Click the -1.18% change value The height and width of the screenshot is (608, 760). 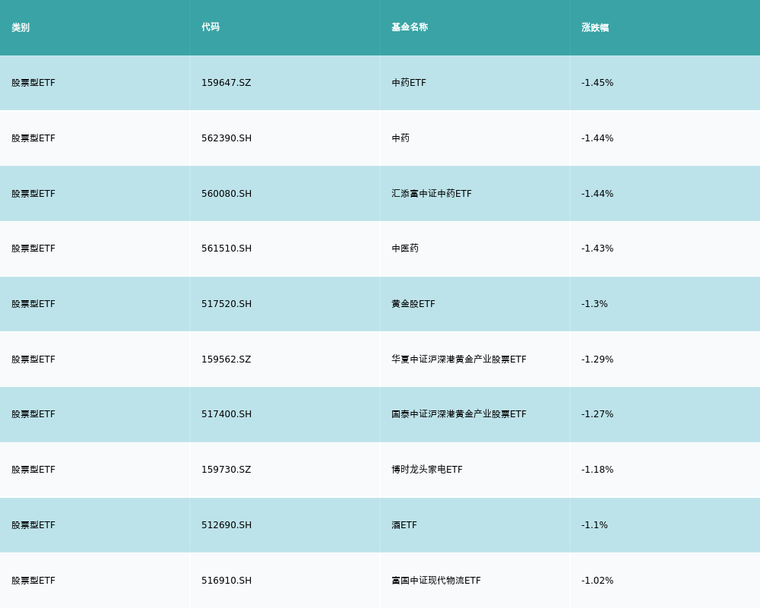click(597, 470)
